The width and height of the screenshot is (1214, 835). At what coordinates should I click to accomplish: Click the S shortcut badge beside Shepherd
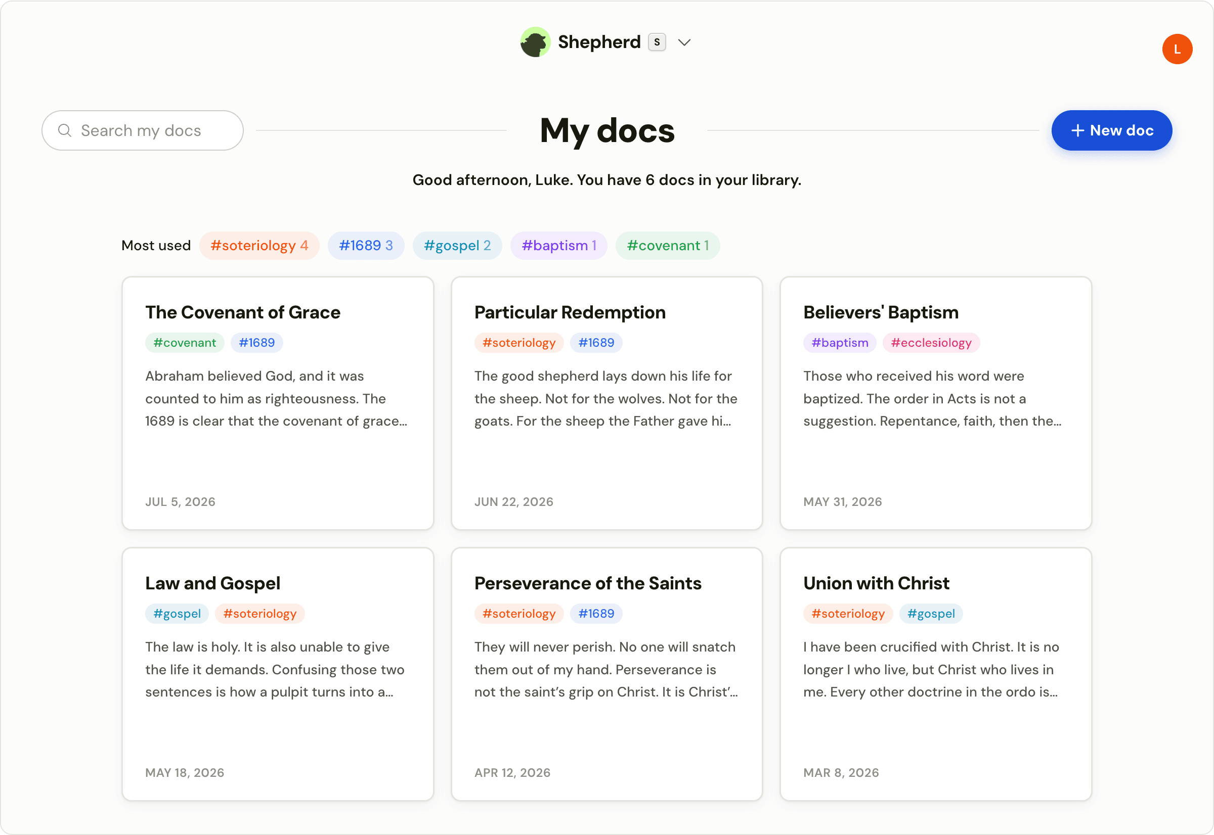click(657, 42)
